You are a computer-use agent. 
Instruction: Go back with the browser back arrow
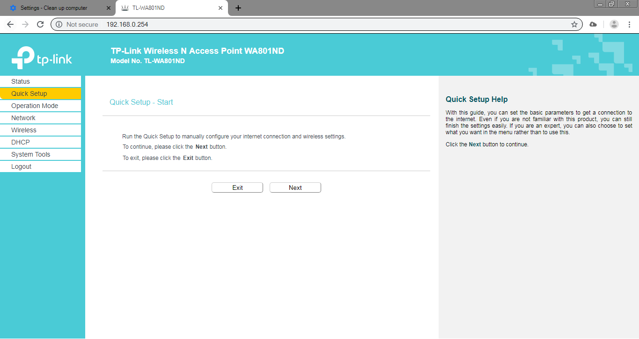10,24
